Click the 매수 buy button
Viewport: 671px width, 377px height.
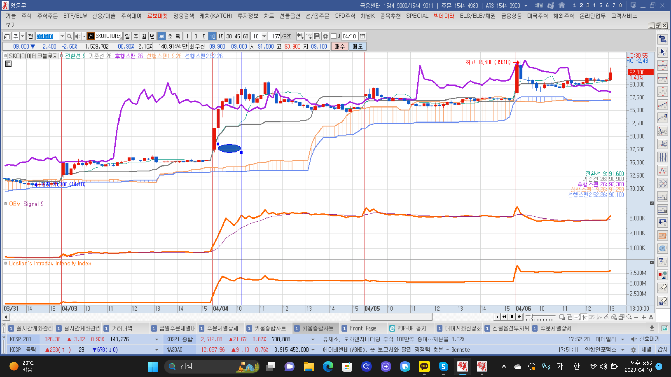[x=339, y=46]
